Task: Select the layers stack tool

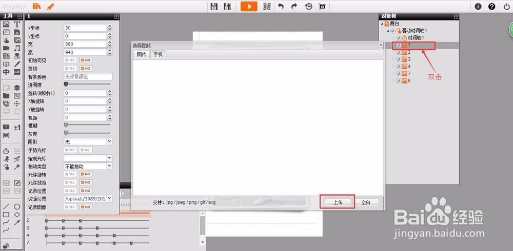Action: pos(17,88)
